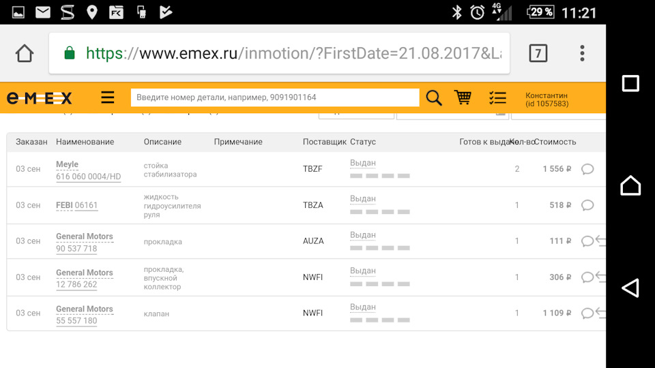Open the FEBI brand link
Image resolution: width=655 pixels, height=368 pixels.
(x=64, y=205)
